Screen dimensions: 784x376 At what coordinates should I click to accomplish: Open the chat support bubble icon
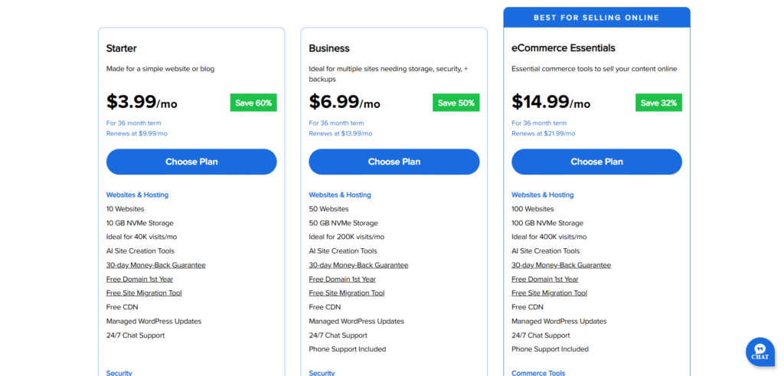(x=759, y=351)
